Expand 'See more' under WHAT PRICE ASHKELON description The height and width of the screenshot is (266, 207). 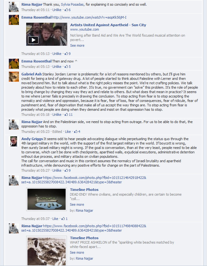coord(77,252)
